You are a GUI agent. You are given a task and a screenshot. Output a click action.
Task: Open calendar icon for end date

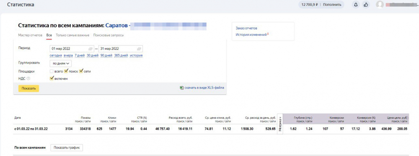139,49
